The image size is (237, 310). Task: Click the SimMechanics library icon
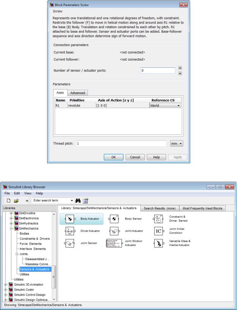[x=17, y=229]
